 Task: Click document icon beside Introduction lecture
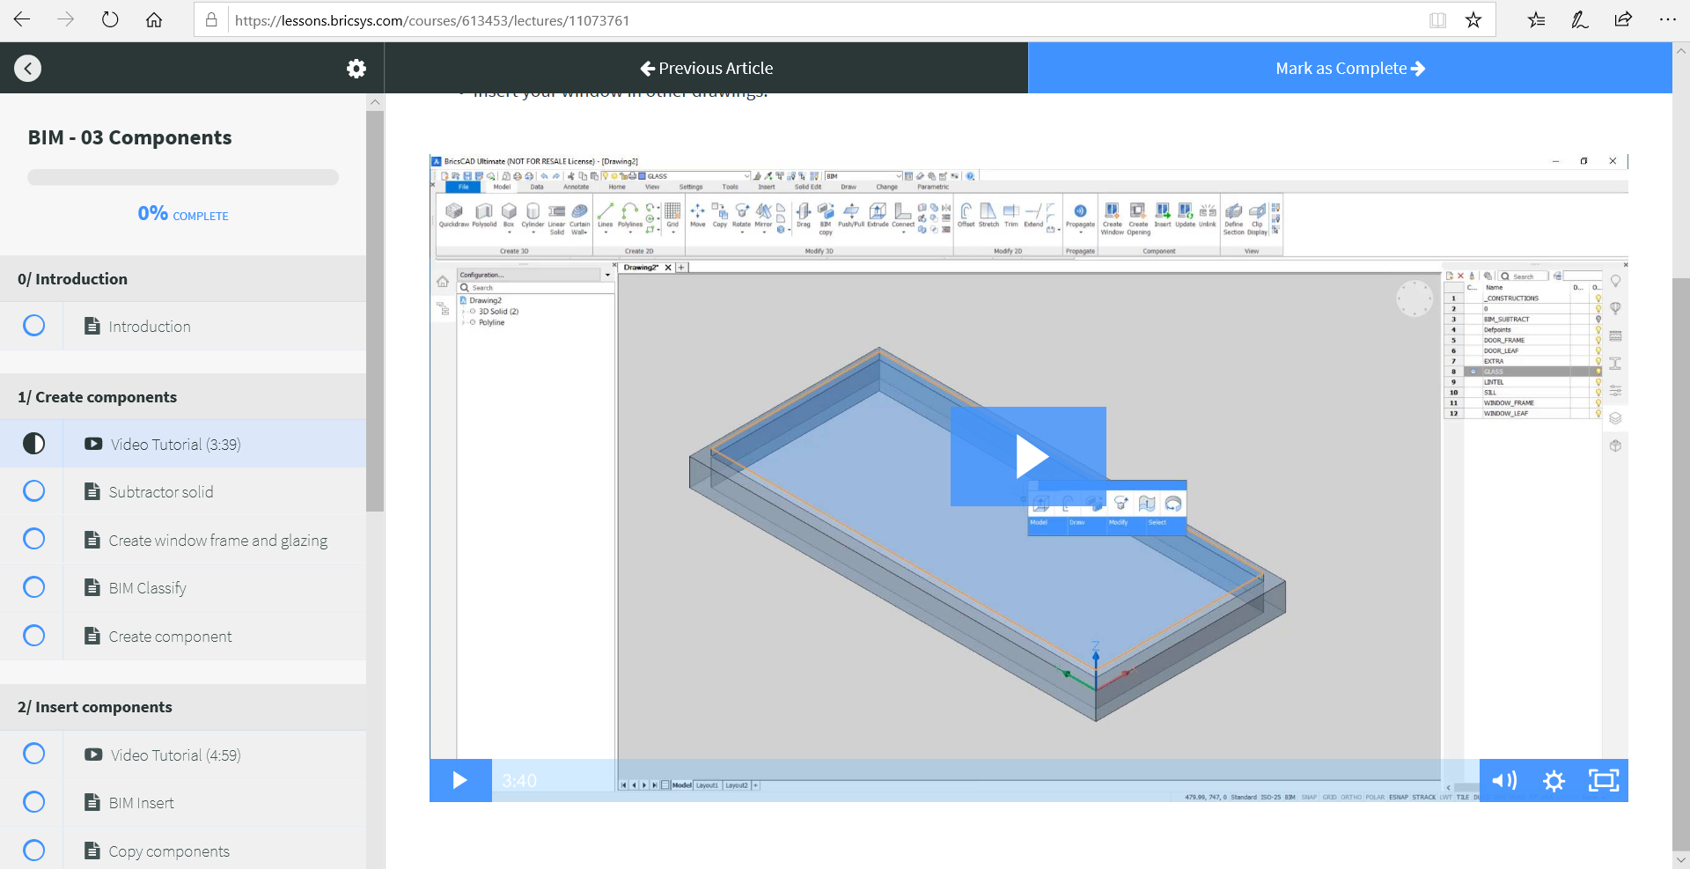tap(92, 326)
